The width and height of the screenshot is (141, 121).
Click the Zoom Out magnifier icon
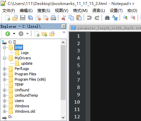click(x=133, y=18)
